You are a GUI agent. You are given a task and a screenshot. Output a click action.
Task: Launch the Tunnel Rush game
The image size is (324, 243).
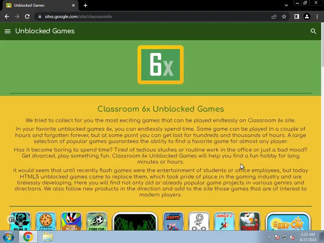(72, 221)
